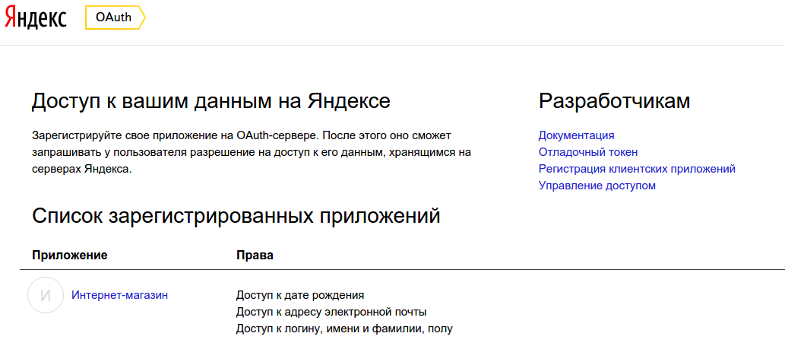Image resolution: width=785 pixels, height=346 pixels.
Task: Click the Права column header
Action: 255,255
